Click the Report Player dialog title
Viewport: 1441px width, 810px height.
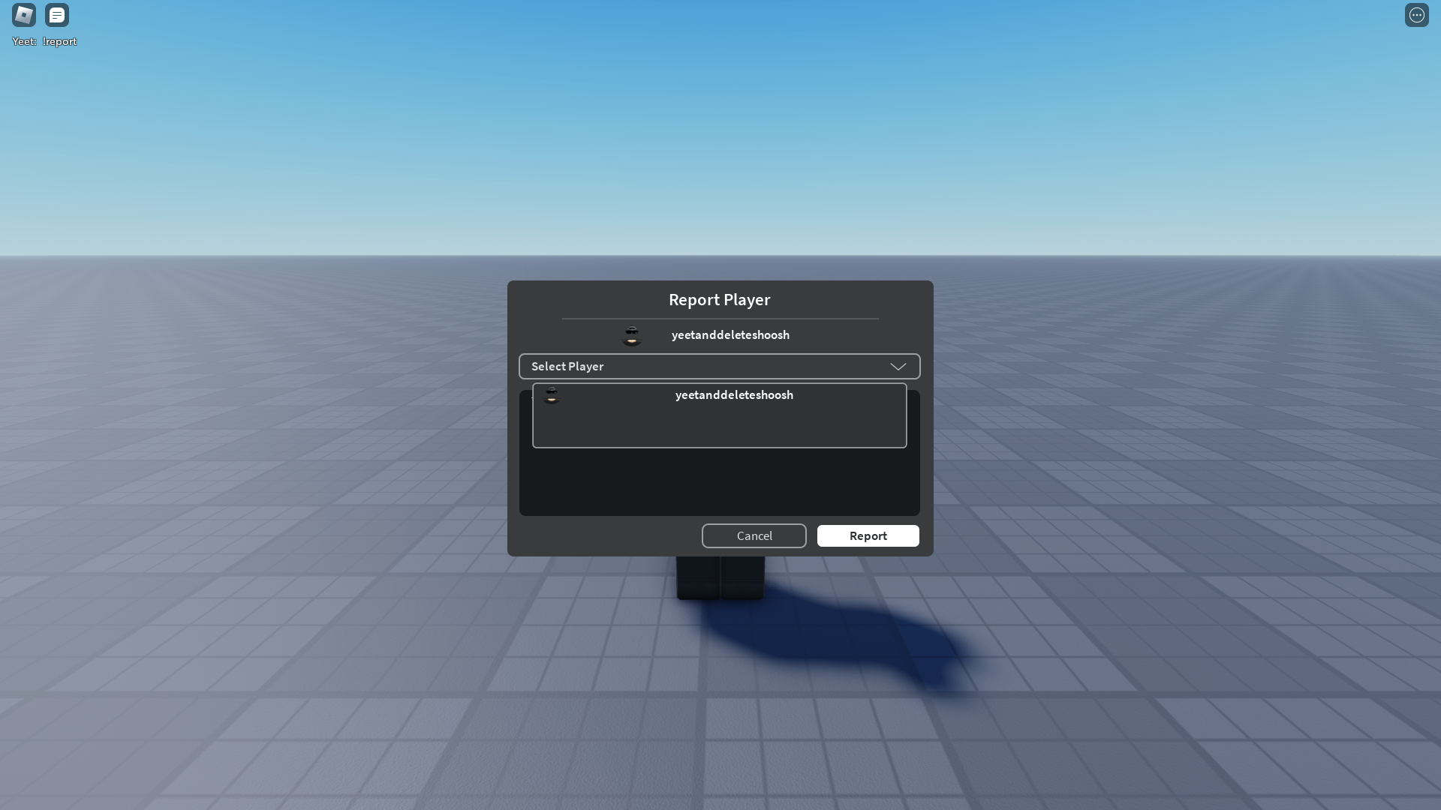tap(719, 299)
